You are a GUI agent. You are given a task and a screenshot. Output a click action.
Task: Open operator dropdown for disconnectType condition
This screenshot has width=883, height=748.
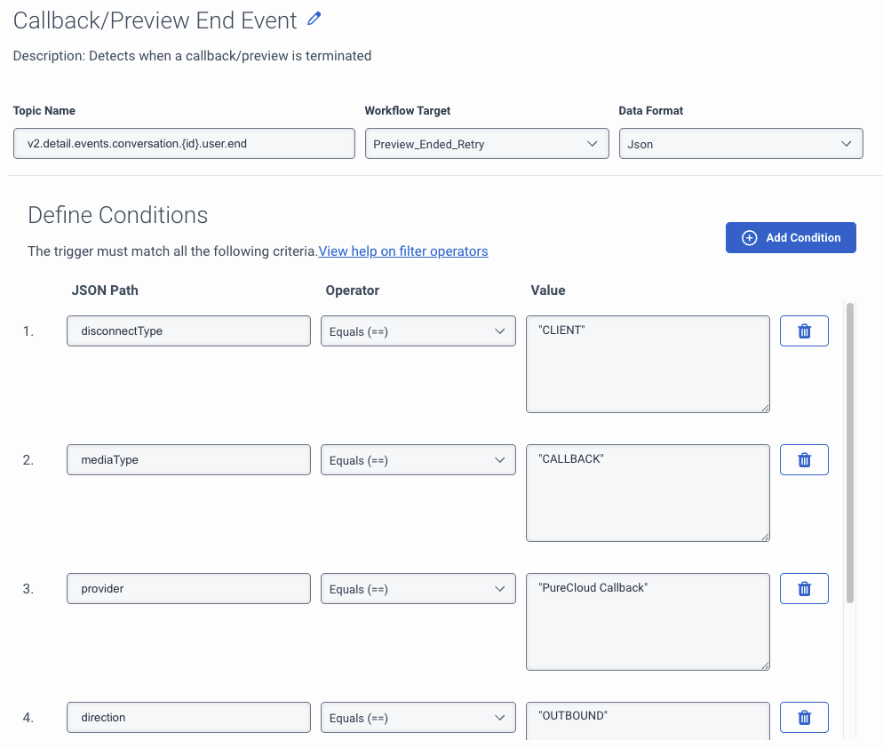coord(418,331)
